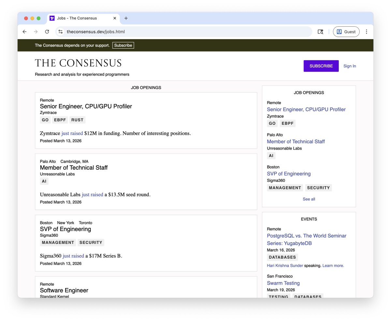Screen dimensions: 391x321
Task: Reload the page with the refresh icon
Action: point(47,32)
